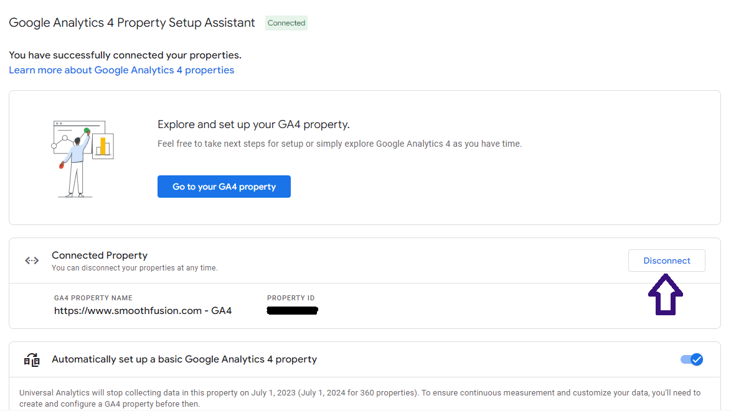Click the 'Feel free to take next steps' description

(x=339, y=144)
